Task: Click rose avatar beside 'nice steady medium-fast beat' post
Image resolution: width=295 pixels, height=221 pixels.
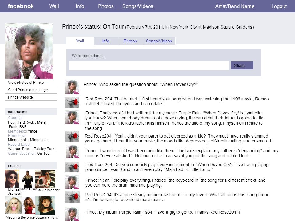Action: pyautogui.click(x=72, y=197)
